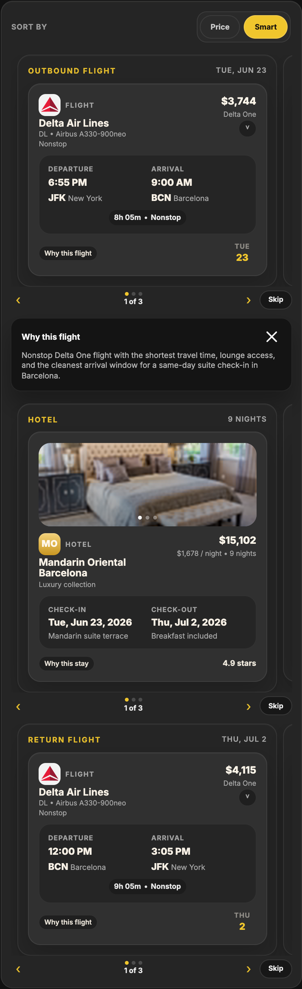The width and height of the screenshot is (302, 989).
Task: Toggle Why this flight on outbound card
Action: [x=68, y=253]
